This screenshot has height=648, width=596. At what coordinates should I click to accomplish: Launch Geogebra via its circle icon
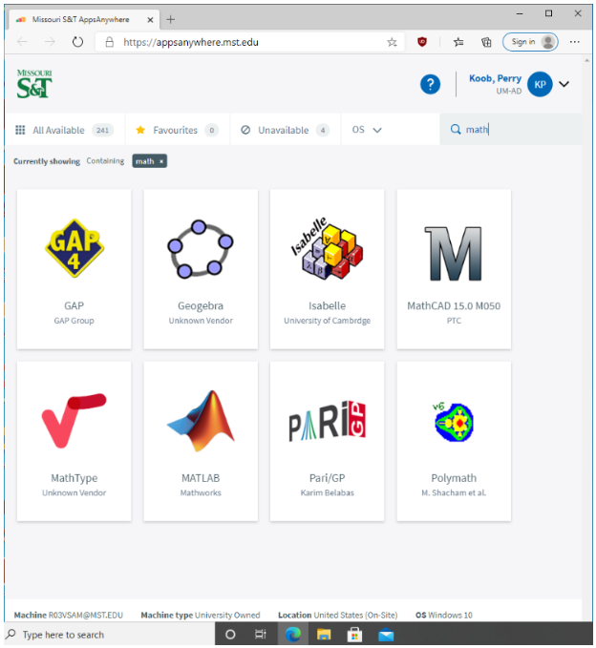tap(201, 248)
